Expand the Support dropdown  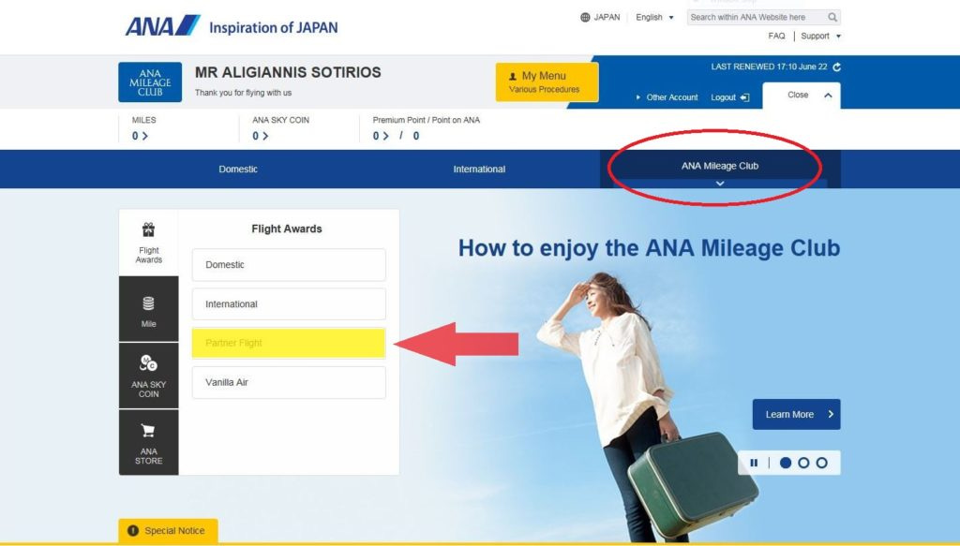click(821, 37)
